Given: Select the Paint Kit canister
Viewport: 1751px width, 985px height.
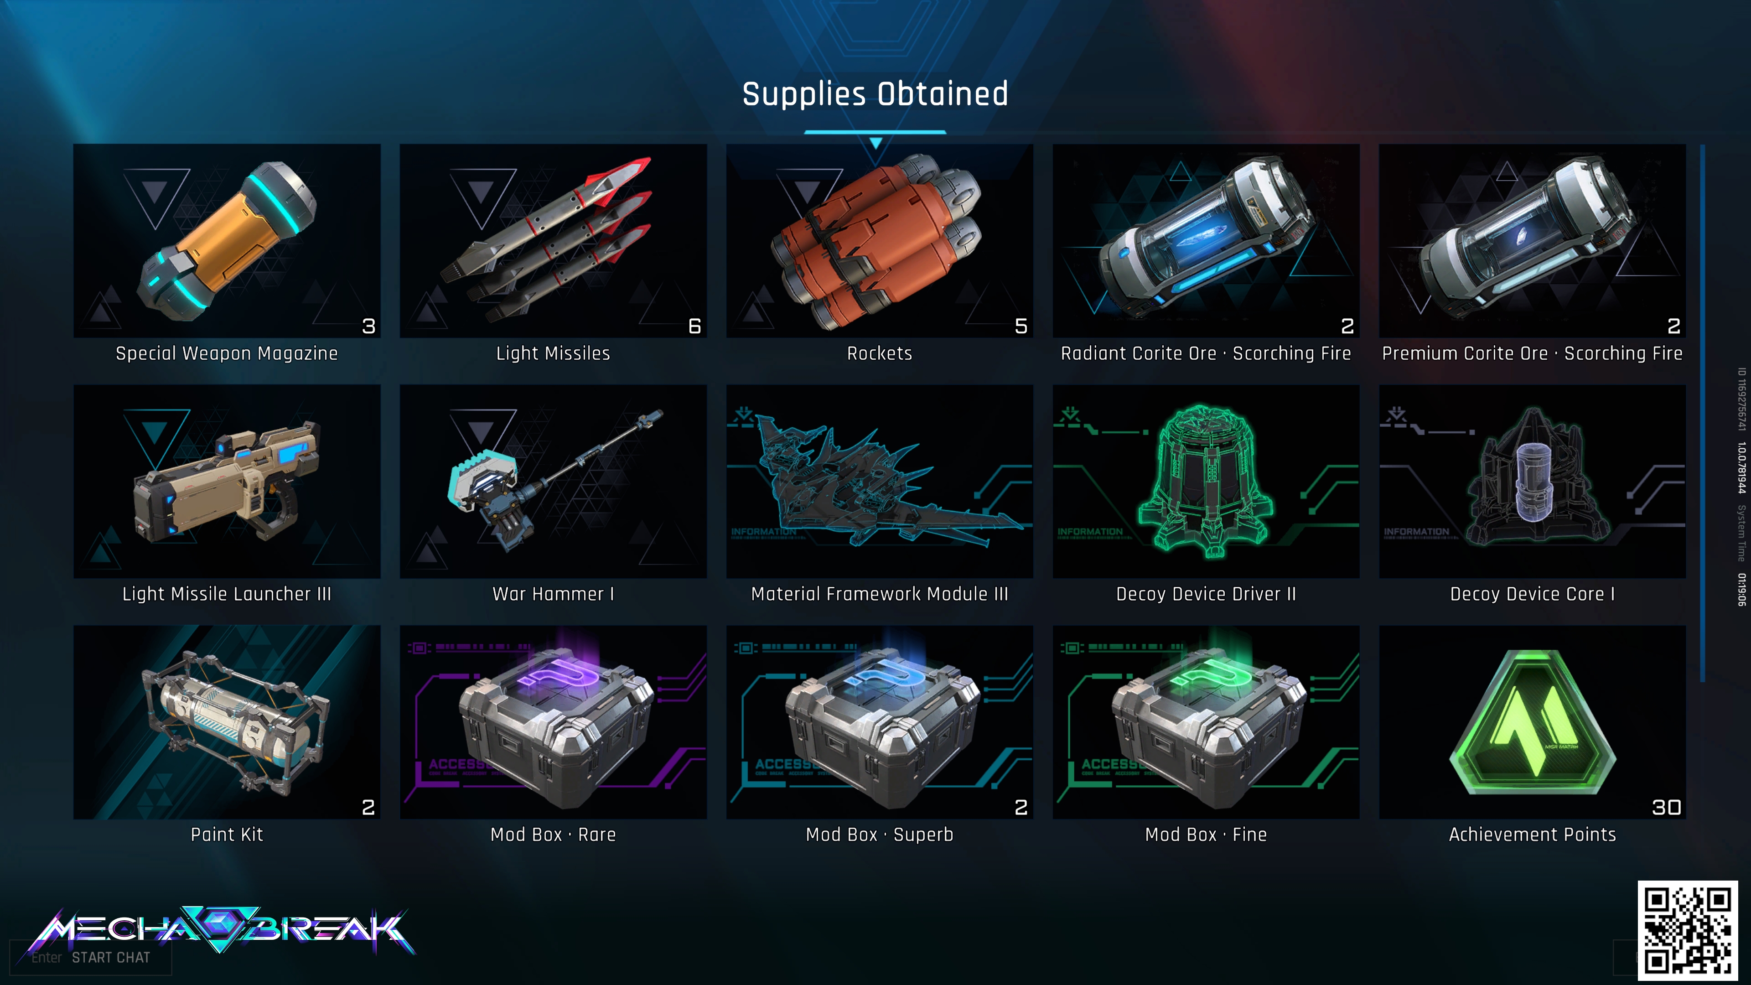Looking at the screenshot, I should point(227,722).
